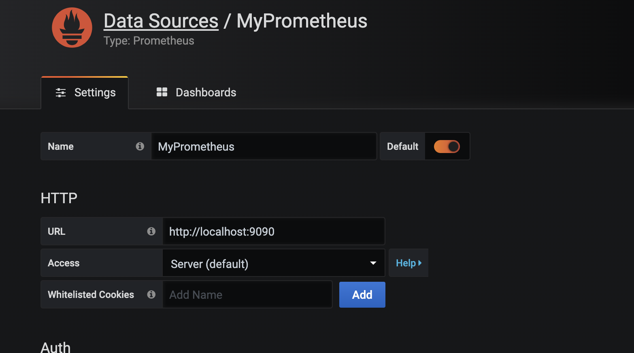Click the Add Name cookie input field
634x353 pixels.
247,294
